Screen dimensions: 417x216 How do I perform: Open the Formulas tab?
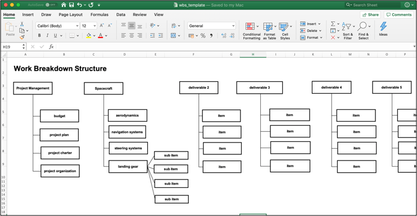(x=99, y=15)
